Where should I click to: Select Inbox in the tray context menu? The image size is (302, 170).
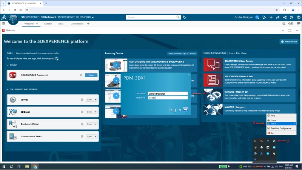[281, 120]
